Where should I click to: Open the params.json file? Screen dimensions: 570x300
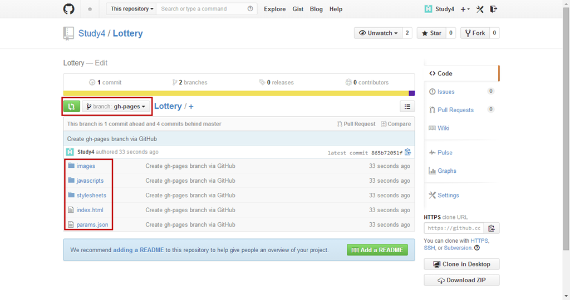coord(92,224)
